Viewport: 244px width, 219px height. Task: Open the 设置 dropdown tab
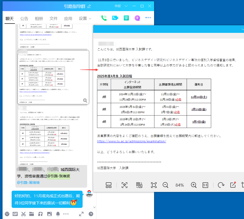click(85, 18)
